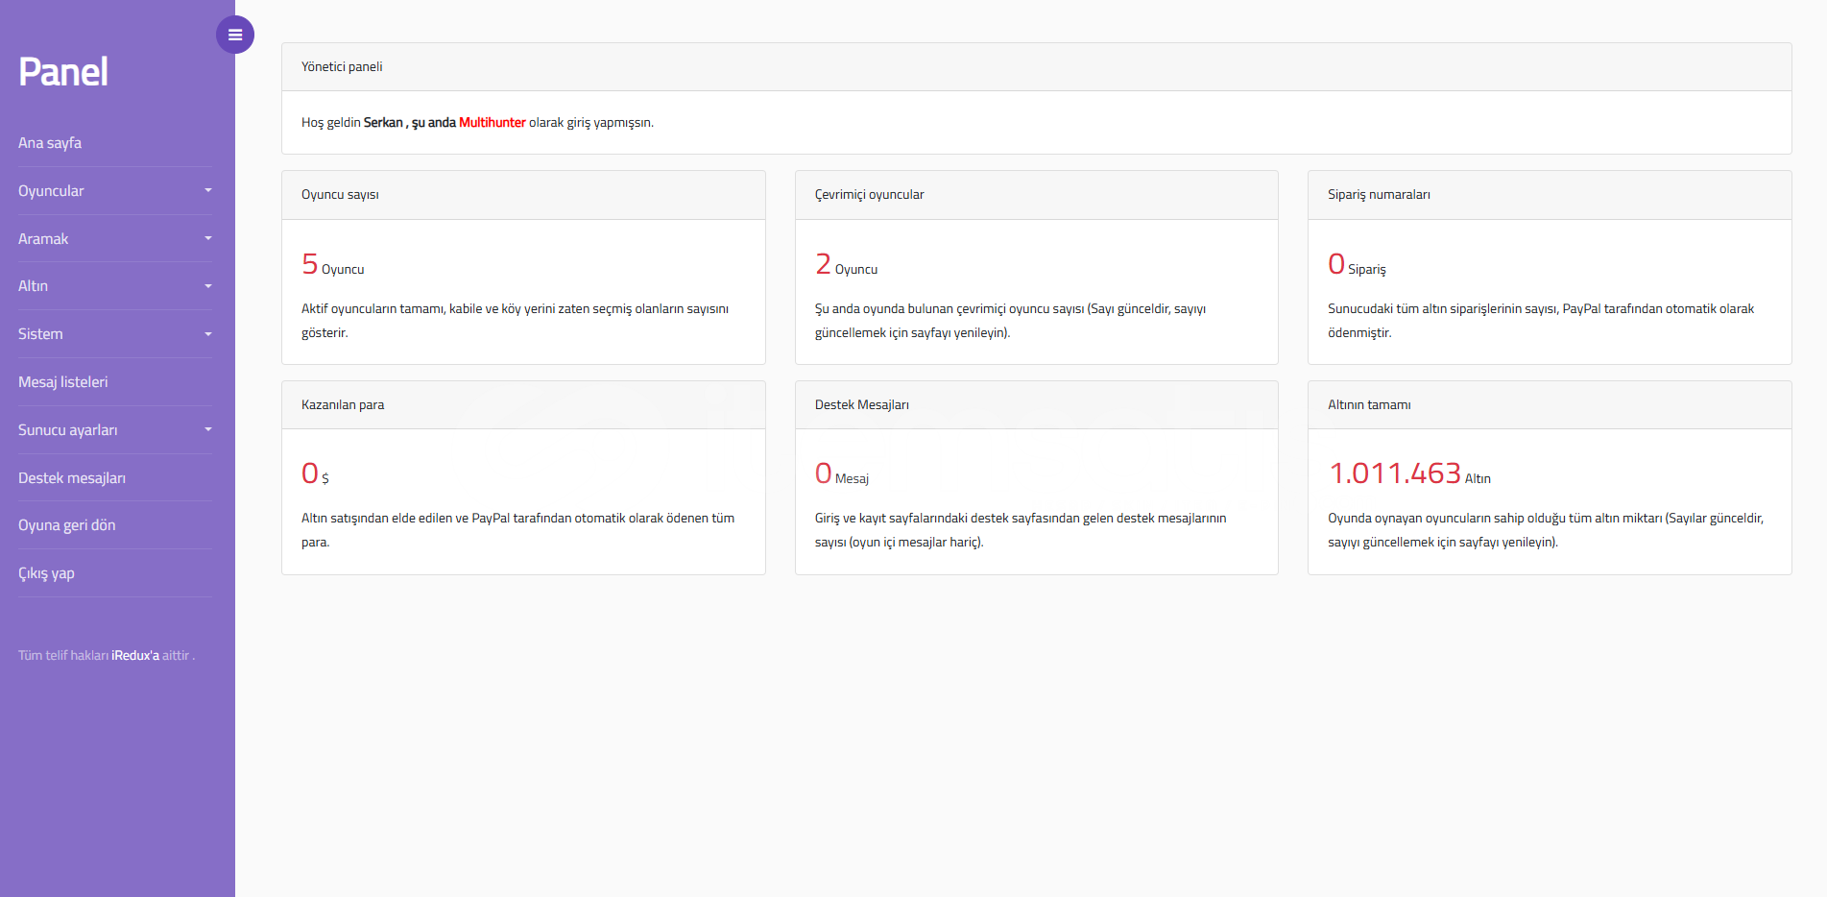The width and height of the screenshot is (1827, 897).
Task: Expand the Sistem menu caret
Action: point(207,334)
